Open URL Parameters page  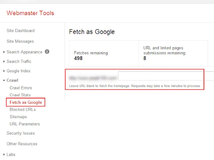pyautogui.click(x=24, y=124)
